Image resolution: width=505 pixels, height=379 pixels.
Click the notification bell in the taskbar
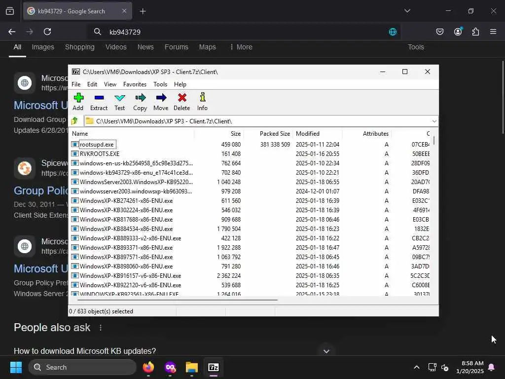coord(492,367)
